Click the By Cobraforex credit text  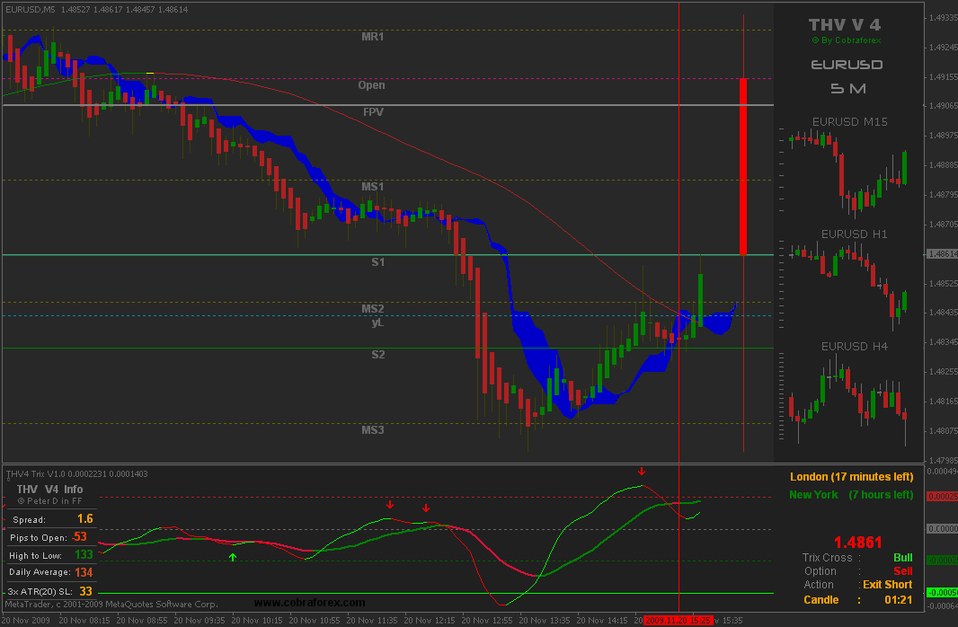click(x=847, y=40)
